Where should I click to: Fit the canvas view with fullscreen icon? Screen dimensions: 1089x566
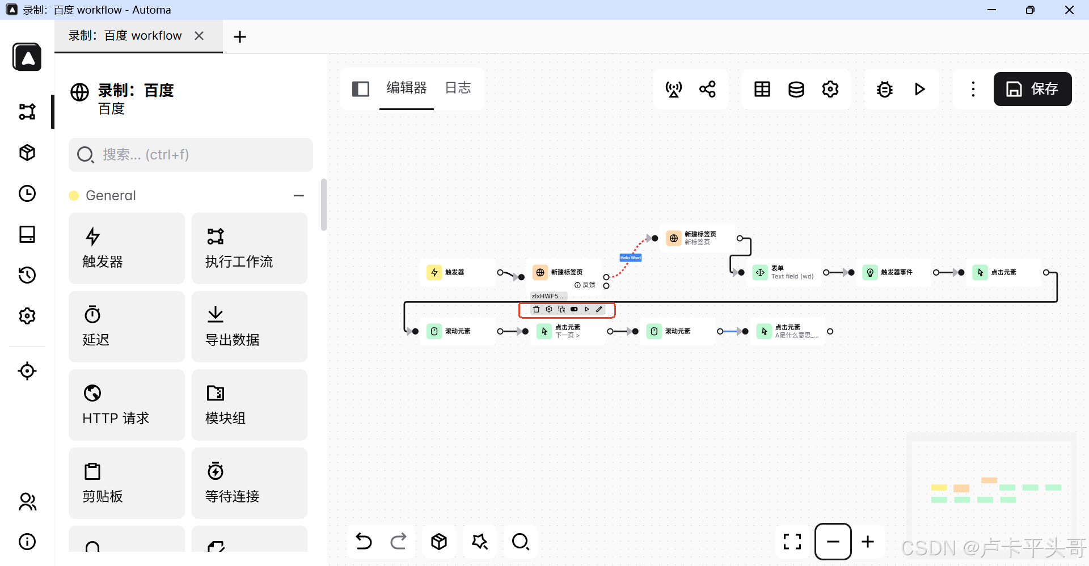792,542
